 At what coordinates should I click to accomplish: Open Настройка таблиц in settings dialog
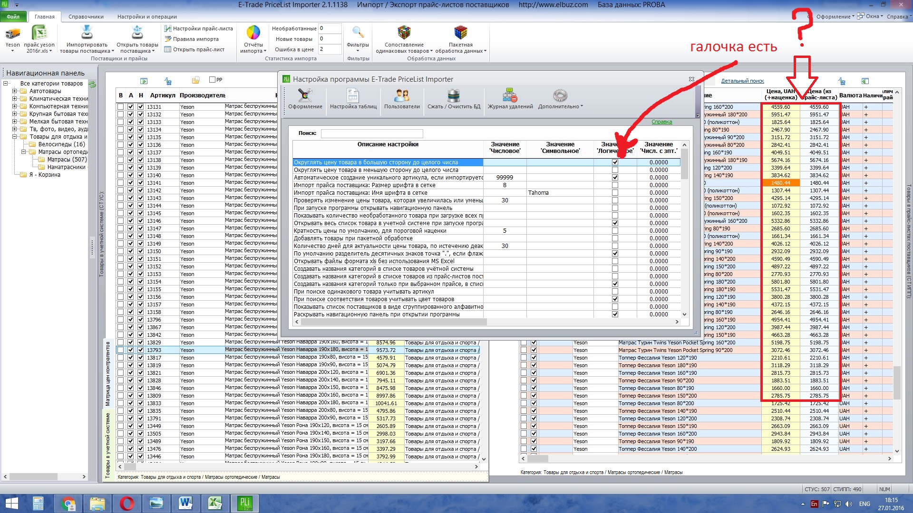tap(353, 99)
